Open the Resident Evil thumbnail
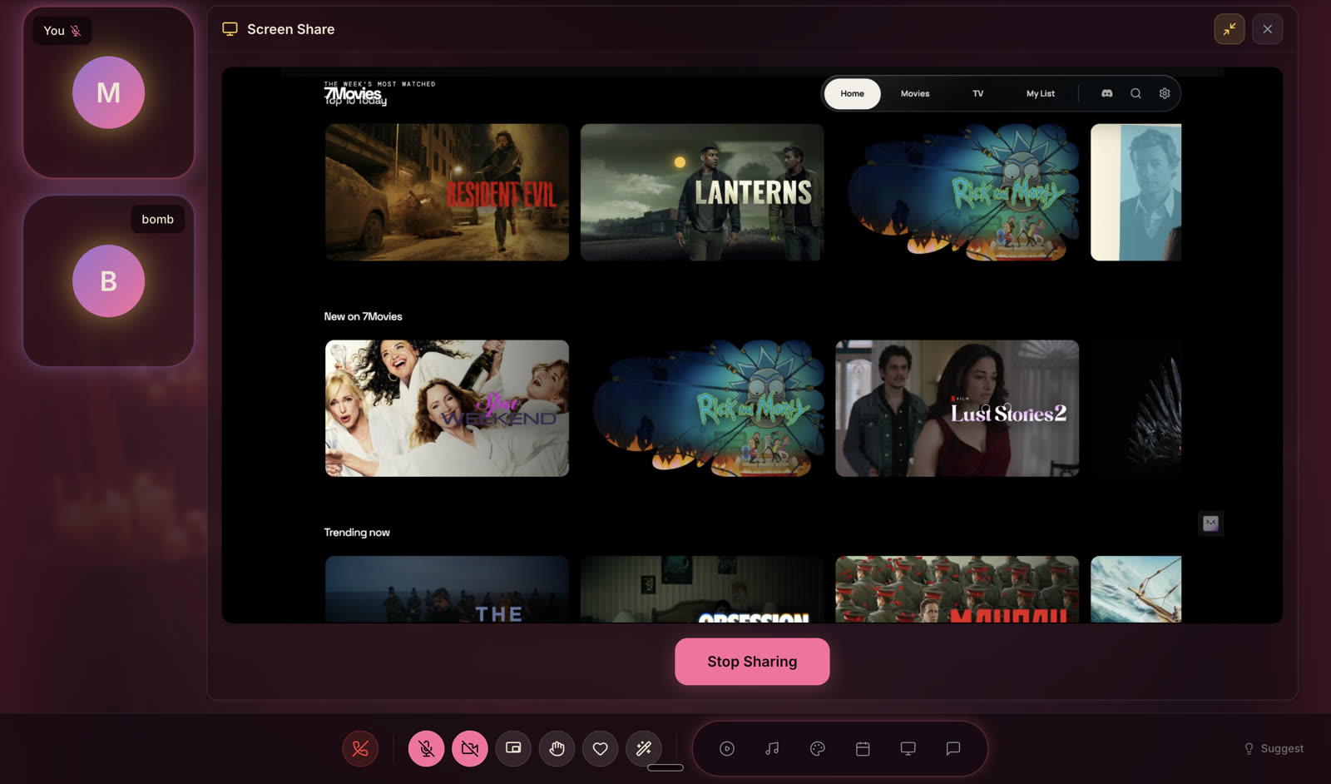The image size is (1331, 784). pyautogui.click(x=447, y=192)
